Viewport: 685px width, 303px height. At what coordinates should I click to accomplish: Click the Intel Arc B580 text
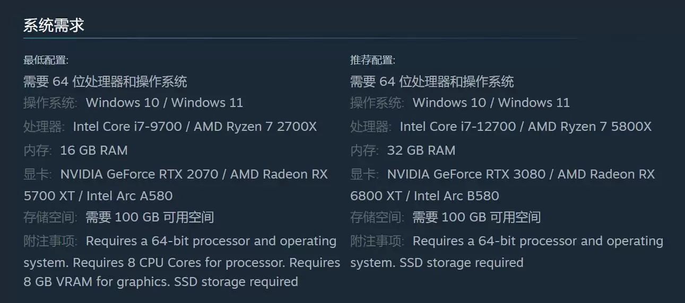(456, 196)
